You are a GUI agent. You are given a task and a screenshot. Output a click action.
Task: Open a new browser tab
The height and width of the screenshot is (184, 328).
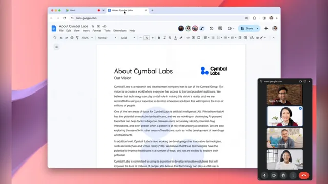point(152,10)
